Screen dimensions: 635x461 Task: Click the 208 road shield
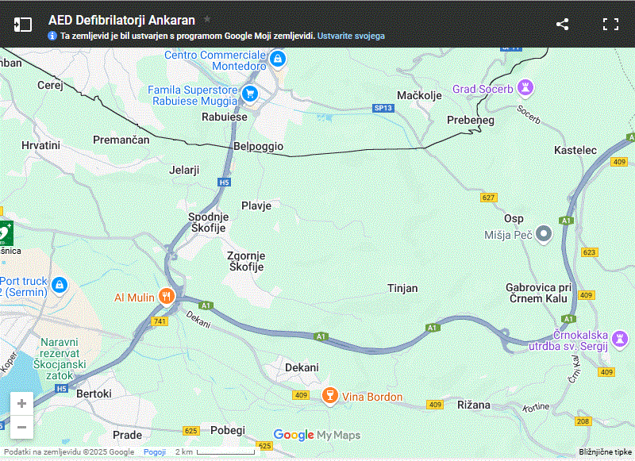[x=583, y=421]
